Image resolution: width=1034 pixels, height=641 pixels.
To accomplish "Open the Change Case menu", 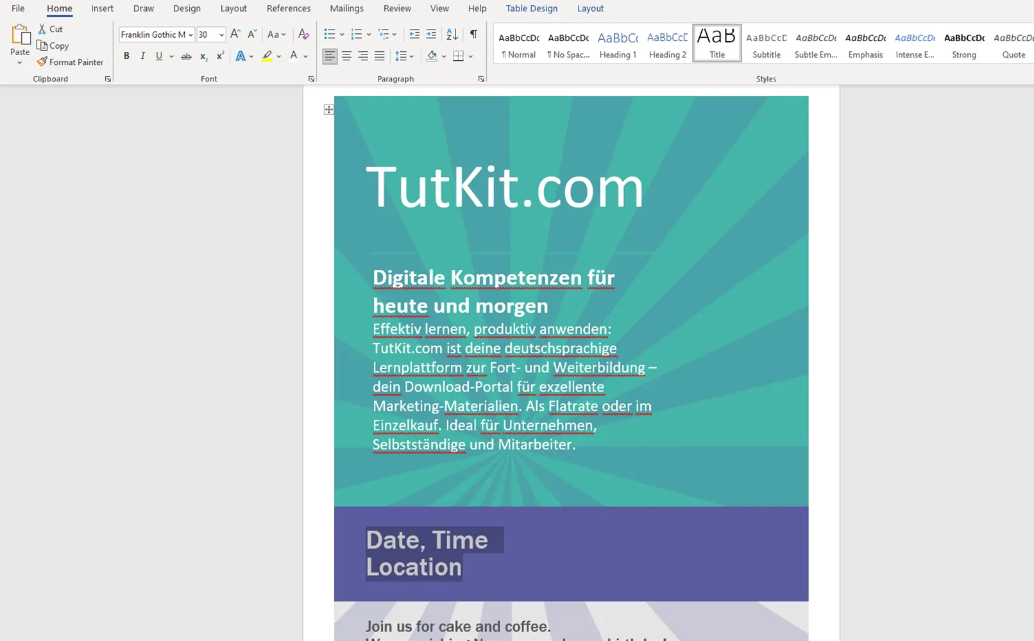I will [x=276, y=34].
